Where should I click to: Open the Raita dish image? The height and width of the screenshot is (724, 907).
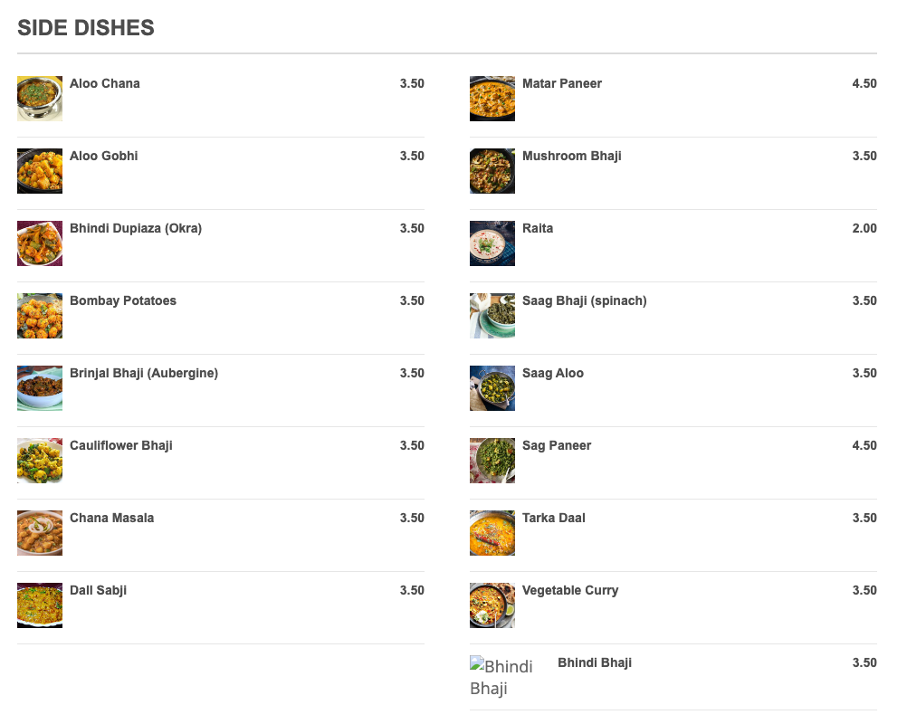[492, 243]
